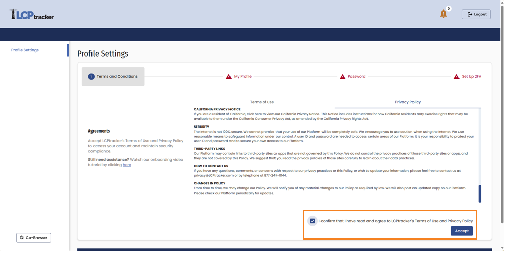Click the CHANGES IN POLICY heading
The image size is (505, 253).
coord(210,183)
